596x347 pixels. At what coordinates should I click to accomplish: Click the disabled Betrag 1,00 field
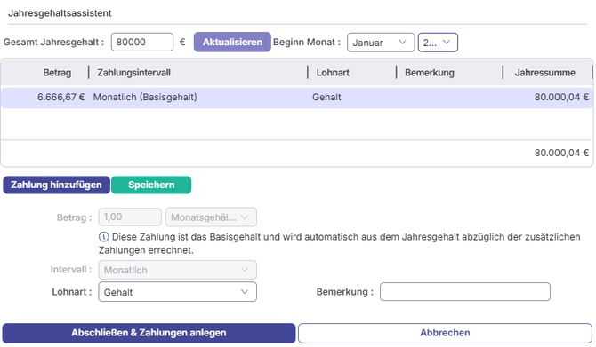click(x=130, y=217)
